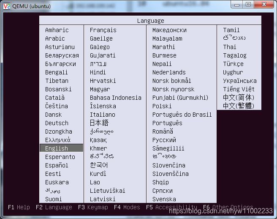Select 日本語 Japanese language entry

coord(99,123)
